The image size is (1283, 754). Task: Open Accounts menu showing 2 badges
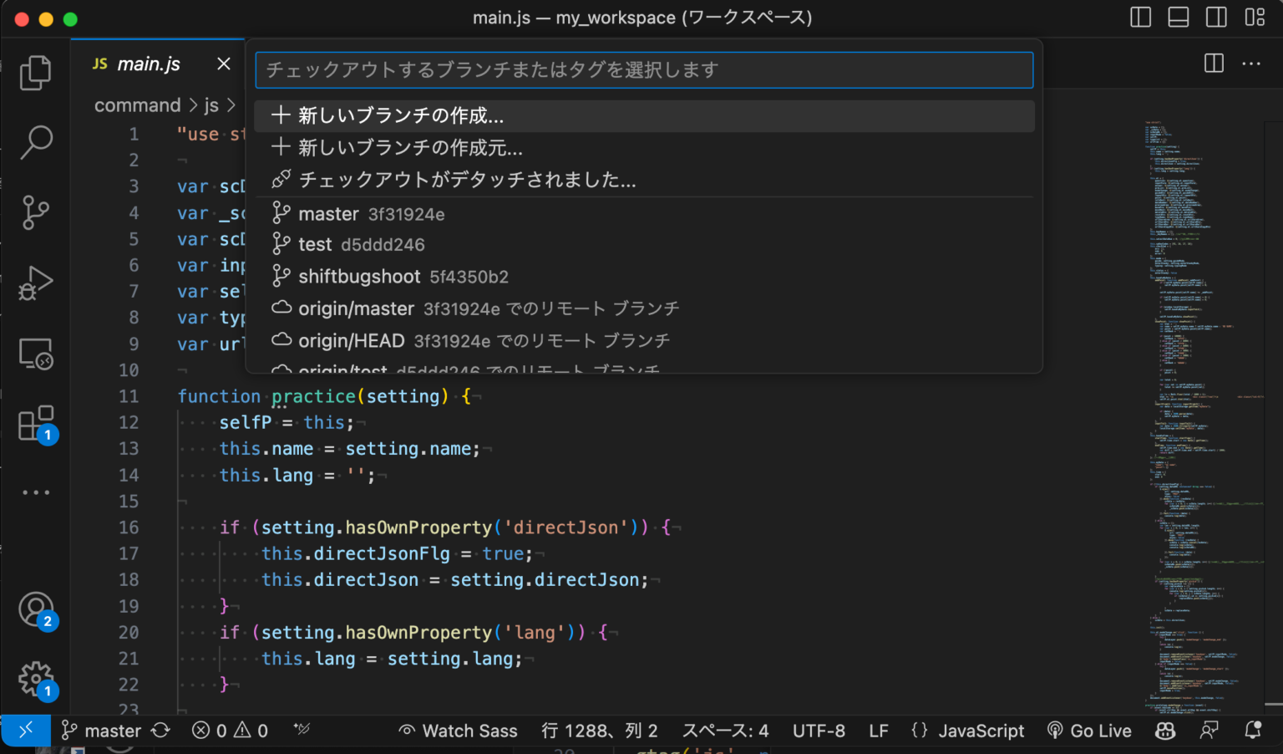35,609
